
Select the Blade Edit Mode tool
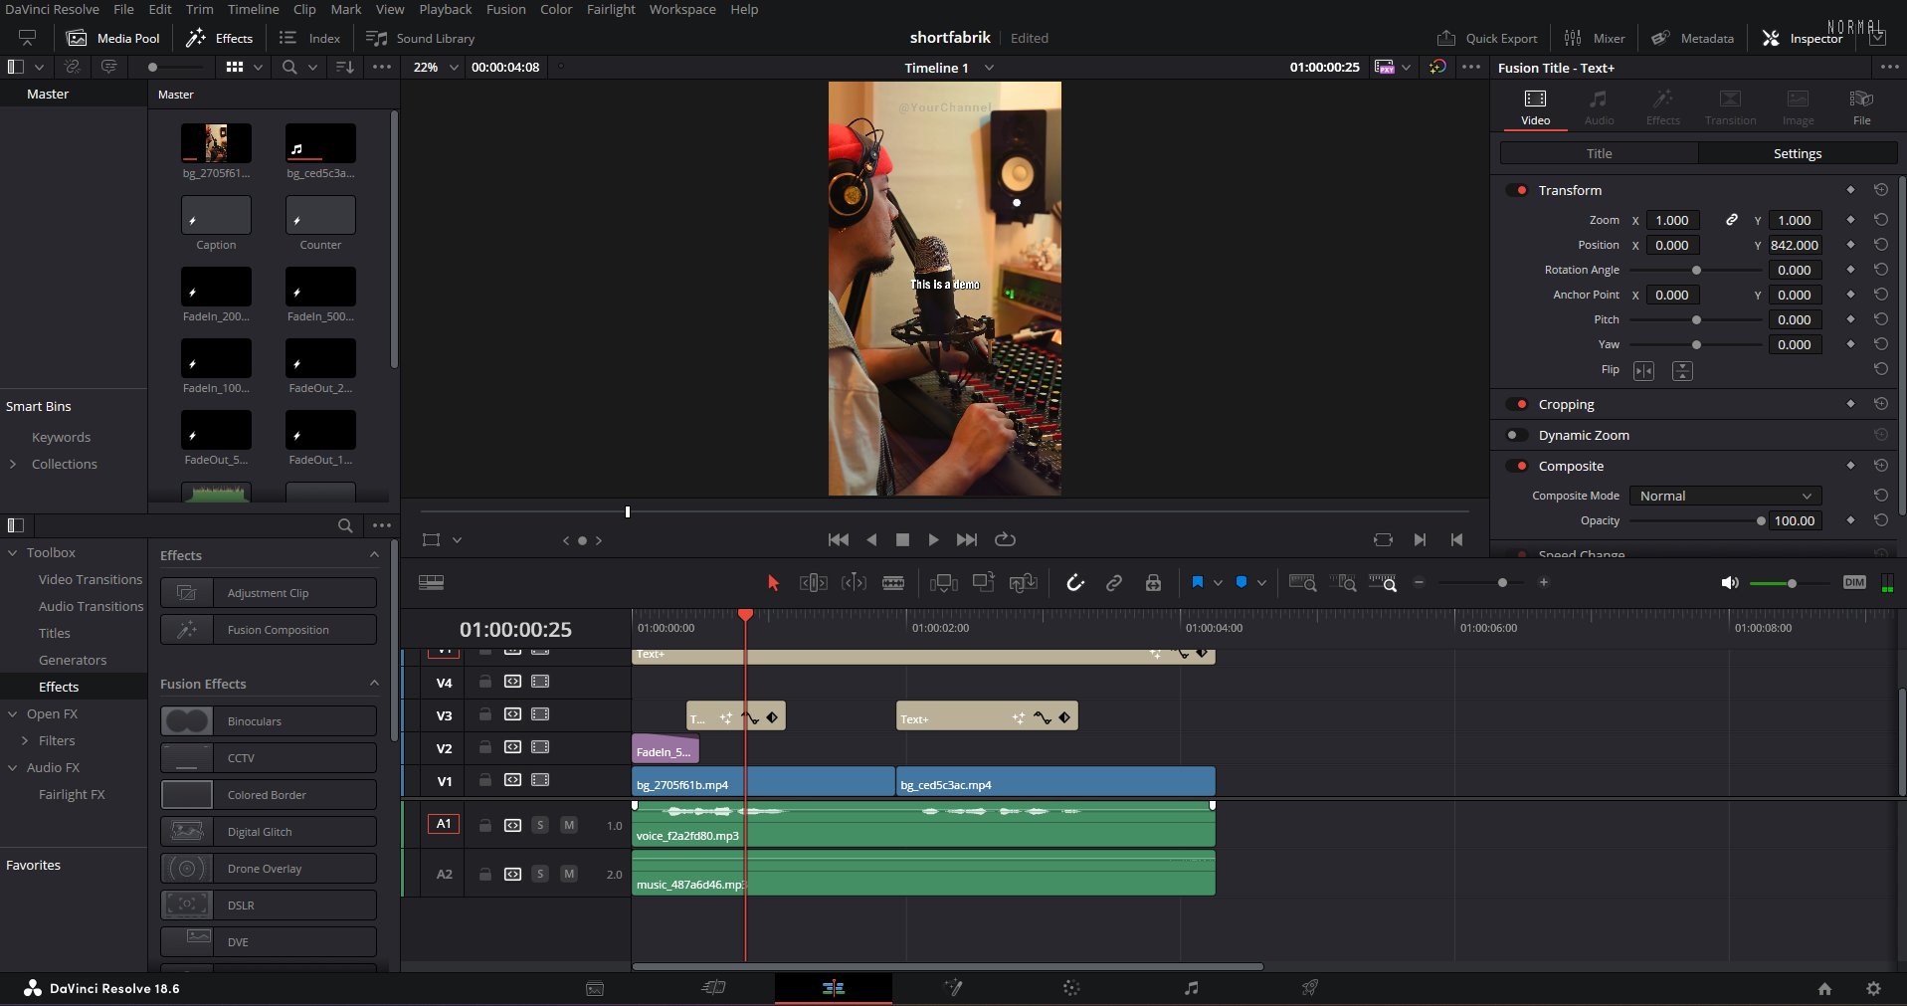[x=893, y=583]
